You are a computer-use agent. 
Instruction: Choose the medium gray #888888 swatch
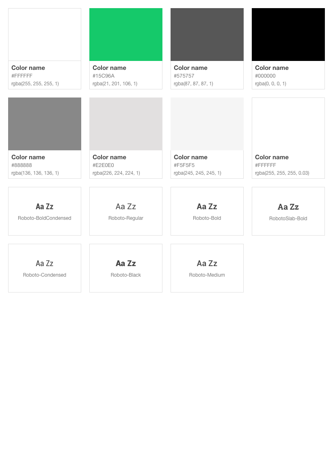tap(45, 124)
